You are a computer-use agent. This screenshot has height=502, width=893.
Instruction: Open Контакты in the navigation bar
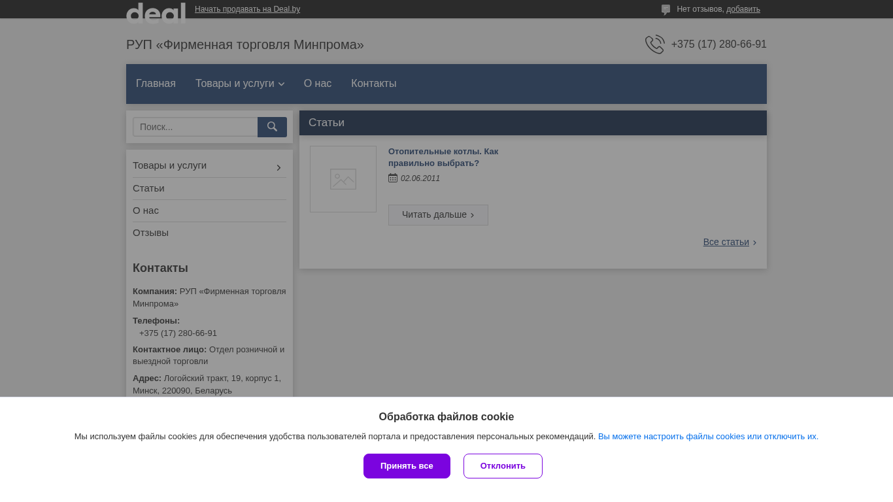[373, 84]
